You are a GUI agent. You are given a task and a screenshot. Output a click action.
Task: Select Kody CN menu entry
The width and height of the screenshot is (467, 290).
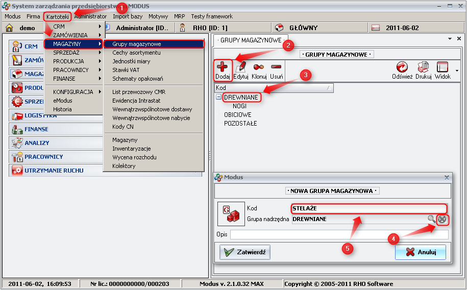point(154,127)
